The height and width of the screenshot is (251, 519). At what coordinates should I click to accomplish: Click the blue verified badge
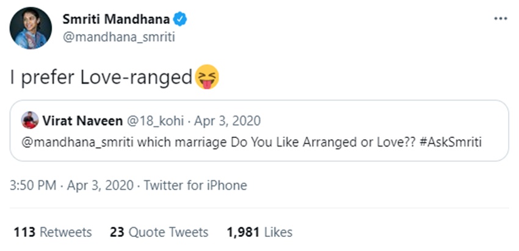click(181, 19)
